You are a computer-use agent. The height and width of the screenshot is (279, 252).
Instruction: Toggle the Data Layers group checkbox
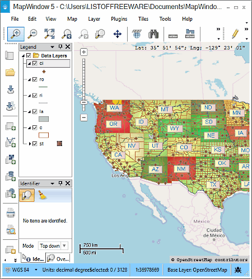(x=29, y=55)
